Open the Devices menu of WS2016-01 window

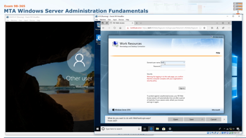pyautogui.click(x=32, y=20)
